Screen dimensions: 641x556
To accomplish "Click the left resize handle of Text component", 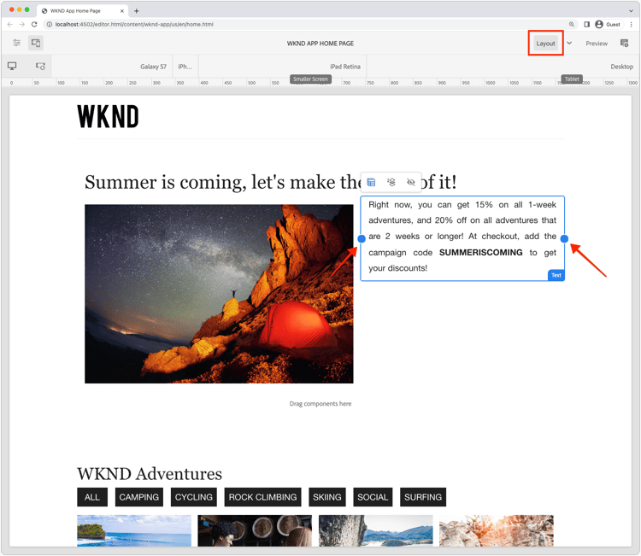I will (x=362, y=239).
